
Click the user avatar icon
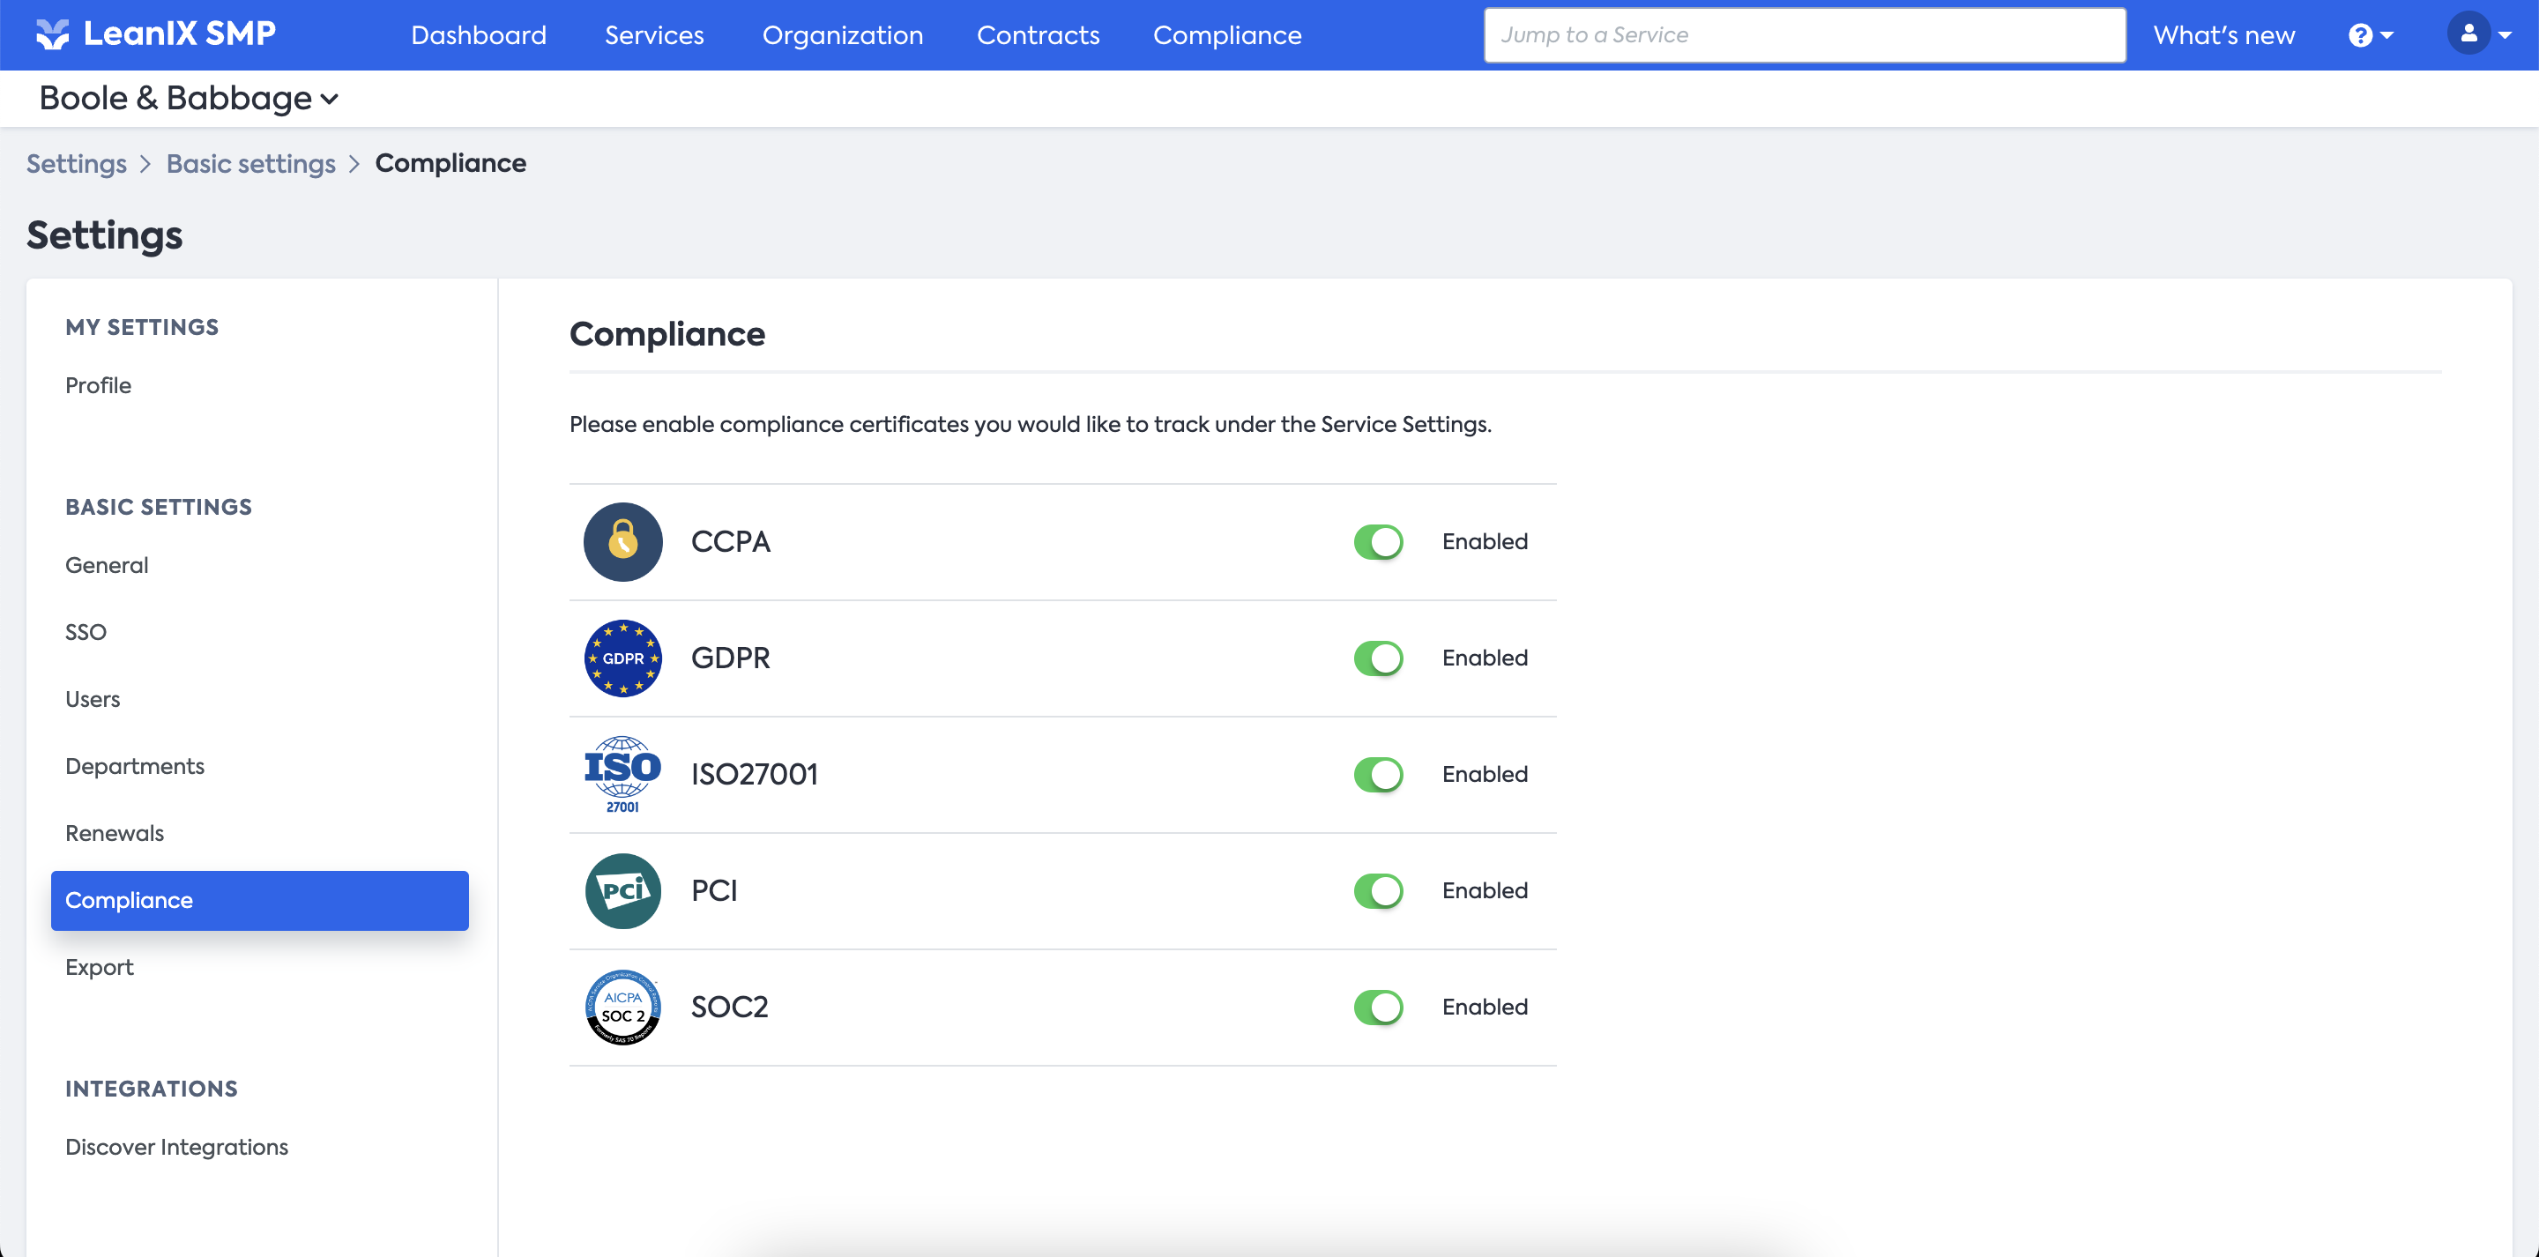tap(2468, 33)
